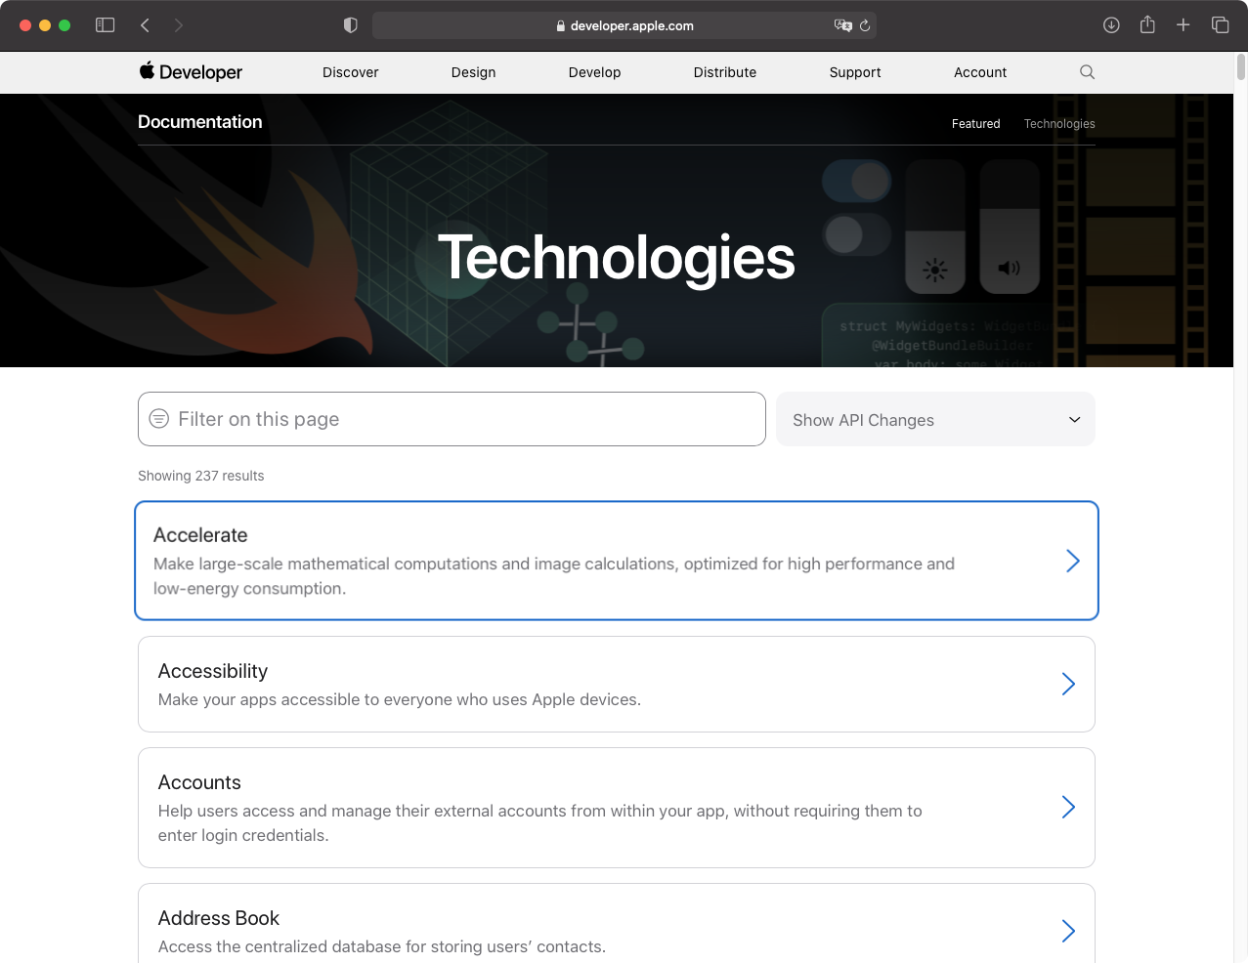
Task: Go back with the back arrow
Action: click(145, 25)
